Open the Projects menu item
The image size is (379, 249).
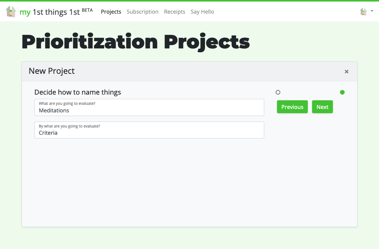click(x=111, y=12)
